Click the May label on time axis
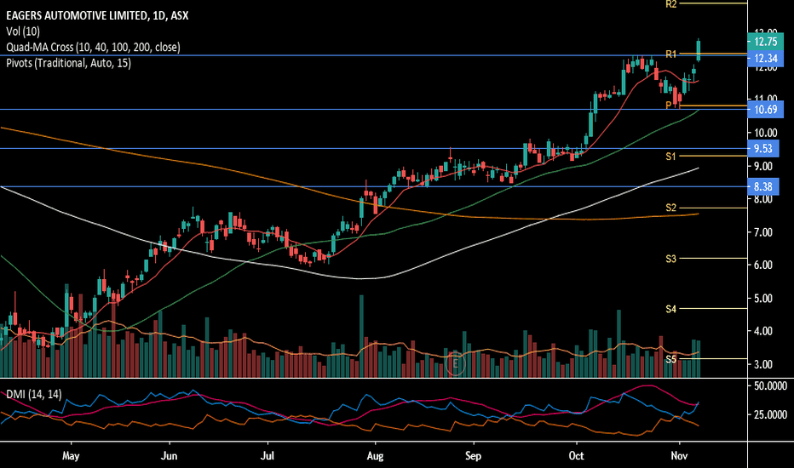This screenshot has width=794, height=468. 71,456
